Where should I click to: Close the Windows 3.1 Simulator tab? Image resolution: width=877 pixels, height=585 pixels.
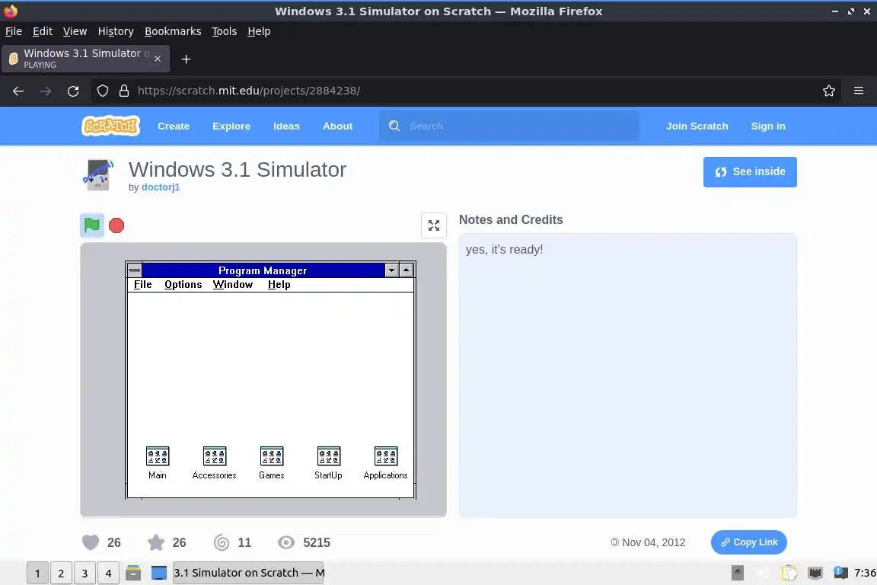pos(158,59)
